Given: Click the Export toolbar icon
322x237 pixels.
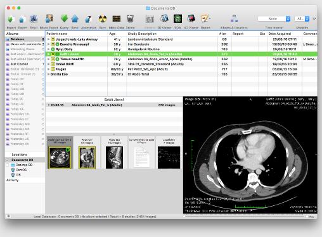Looking at the screenshot, I should [x=22, y=20].
